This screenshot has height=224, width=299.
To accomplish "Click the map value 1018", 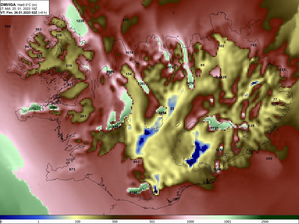I will click(129, 53).
